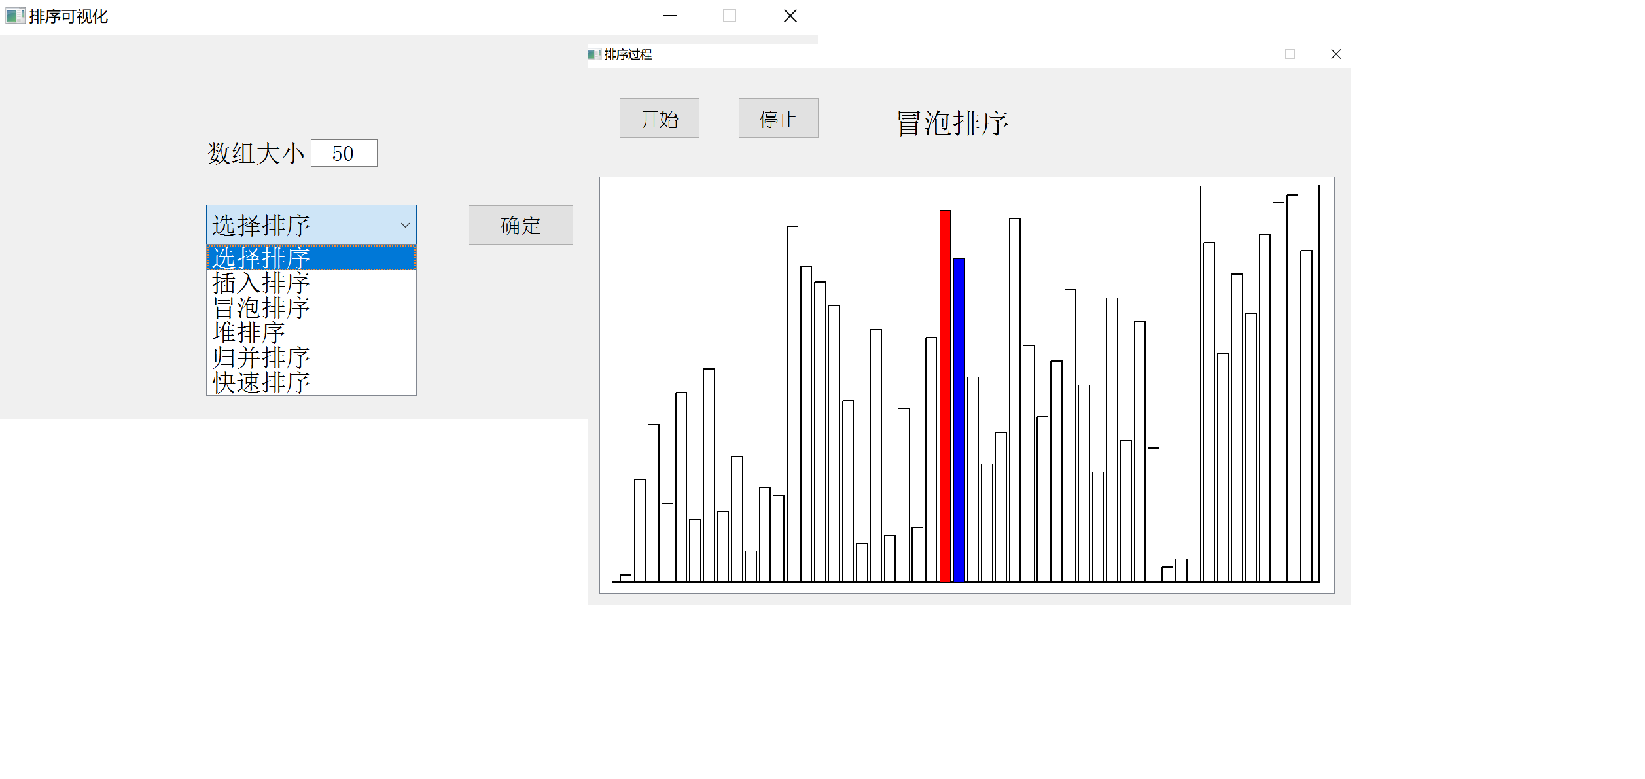This screenshot has height=779, width=1645.
Task: Click the 排序可视化 window title icon
Action: [x=15, y=16]
